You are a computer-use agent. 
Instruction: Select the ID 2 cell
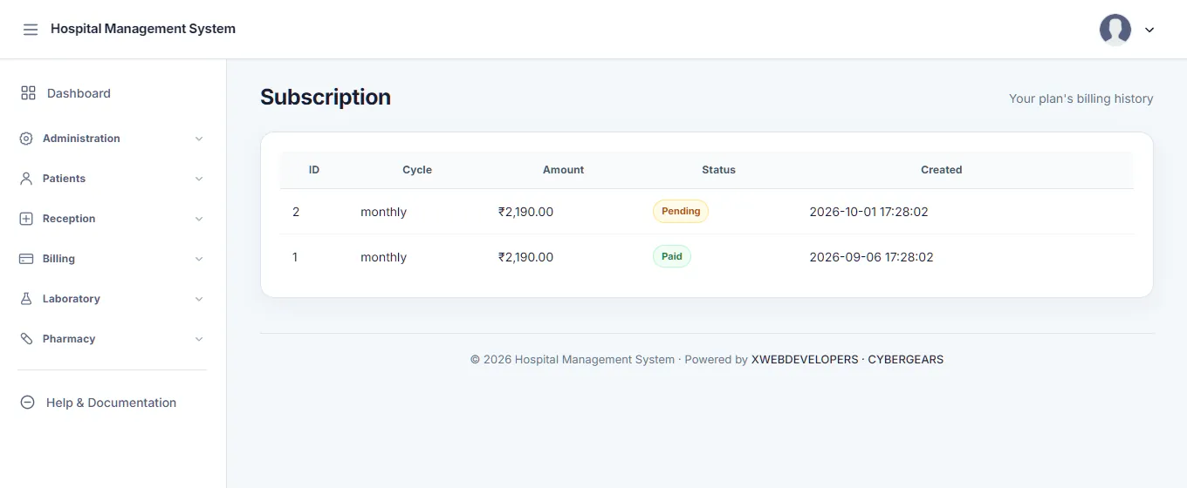tap(296, 212)
